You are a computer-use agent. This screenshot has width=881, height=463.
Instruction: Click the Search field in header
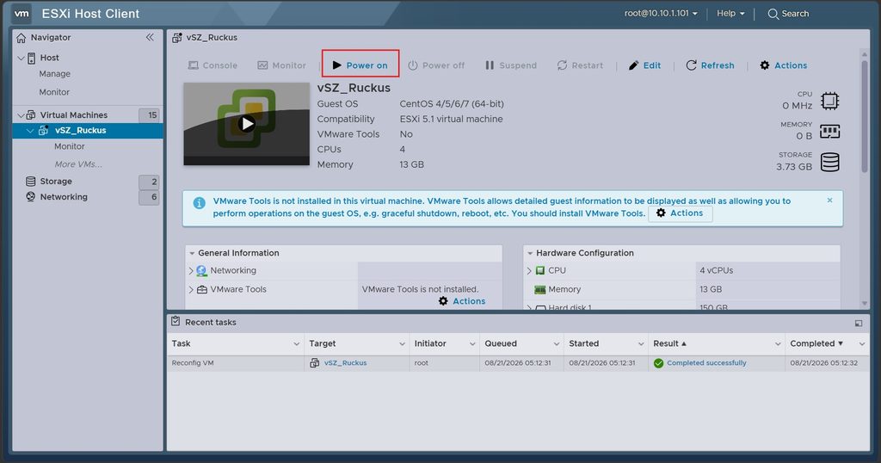click(788, 14)
